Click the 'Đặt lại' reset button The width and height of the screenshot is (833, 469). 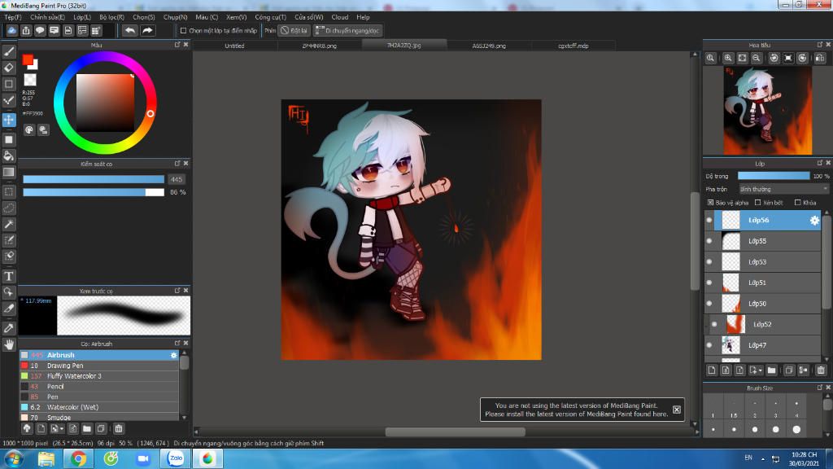click(x=294, y=31)
